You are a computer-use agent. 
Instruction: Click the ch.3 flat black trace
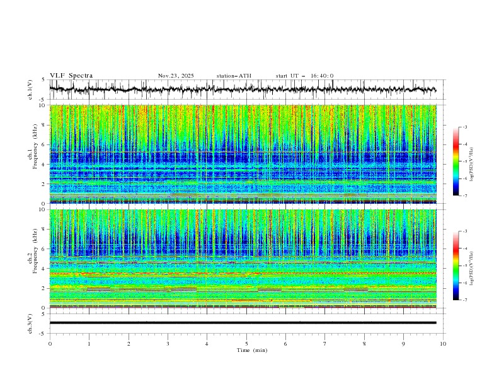243,323
